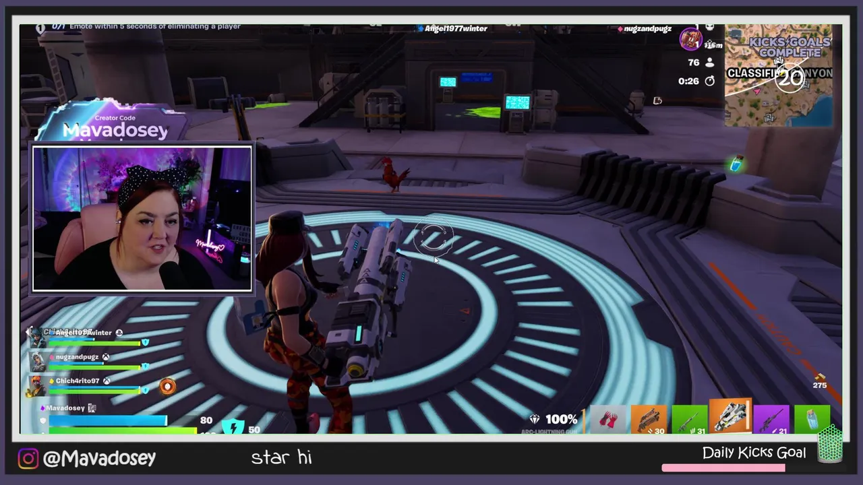Click the small quest marker outline near stairs
Image resolution: width=863 pixels, height=485 pixels.
pos(657,100)
